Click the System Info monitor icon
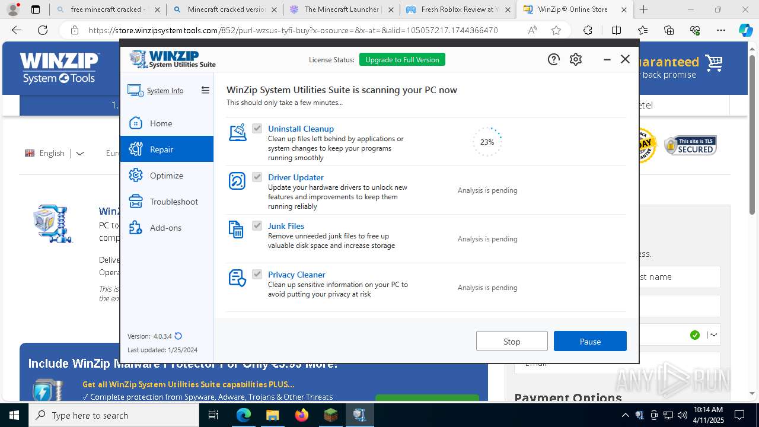 click(135, 91)
